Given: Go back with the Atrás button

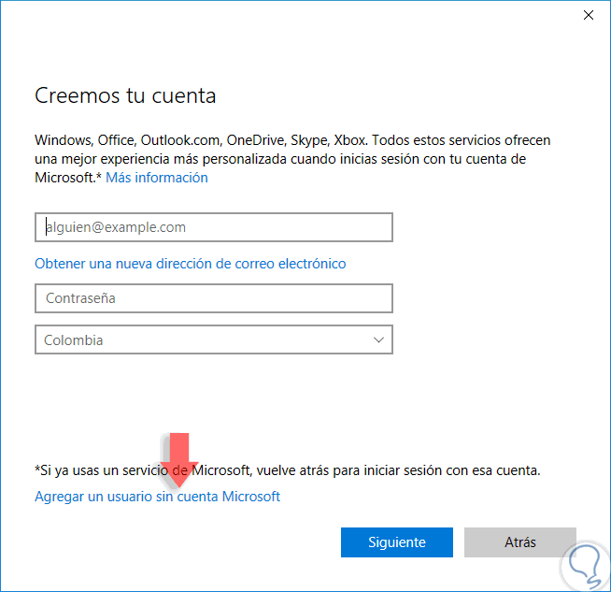Looking at the screenshot, I should pyautogui.click(x=519, y=542).
